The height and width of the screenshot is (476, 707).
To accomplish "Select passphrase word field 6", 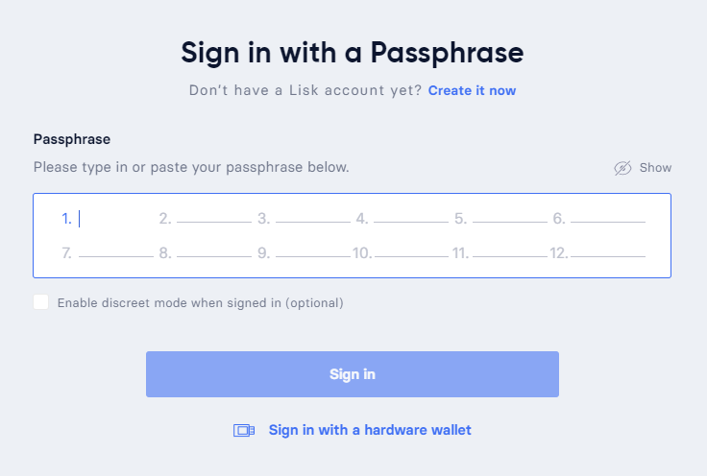I will pos(608,219).
